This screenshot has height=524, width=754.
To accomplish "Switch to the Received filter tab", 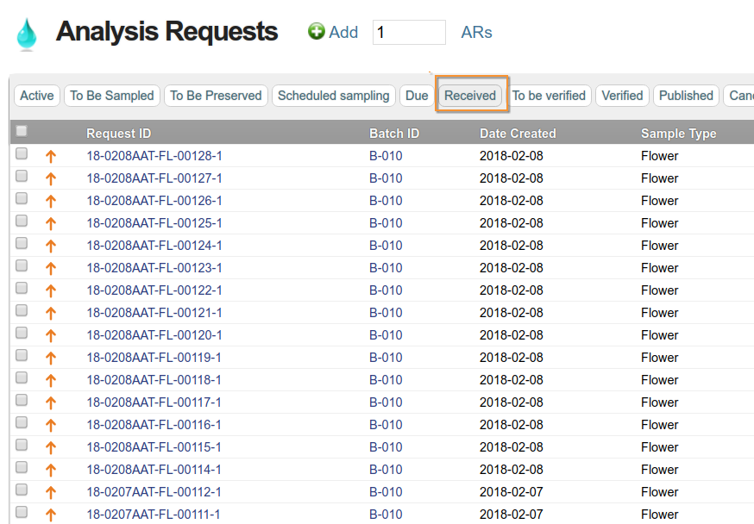I will click(x=470, y=96).
